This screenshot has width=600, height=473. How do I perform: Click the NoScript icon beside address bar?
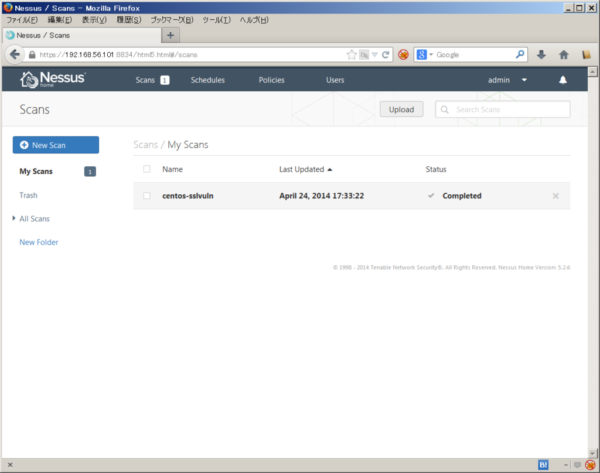coord(403,54)
